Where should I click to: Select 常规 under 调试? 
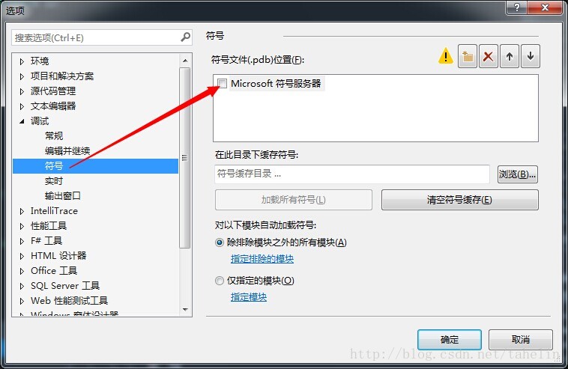tap(54, 136)
